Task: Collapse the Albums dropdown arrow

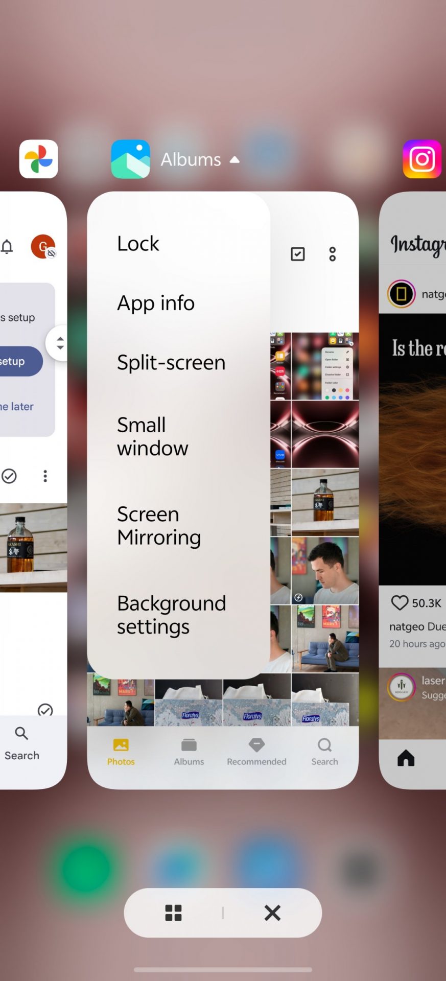Action: point(234,159)
